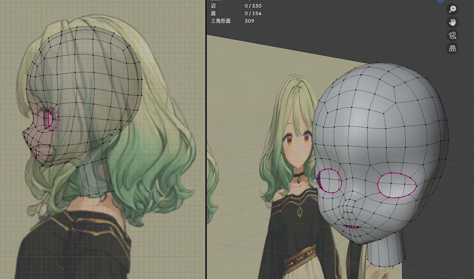
Task: Toggle camera perspective using the camera icon
Action: (452, 35)
